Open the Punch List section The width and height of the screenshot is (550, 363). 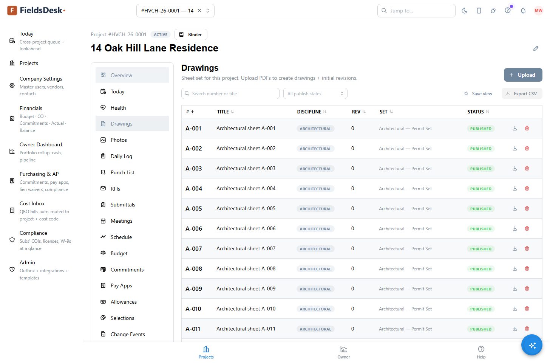[132, 172]
